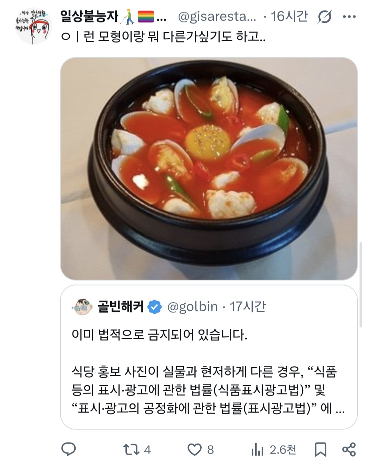This screenshot has height=466, width=373.
Task: Click the 골빈해커 display name
Action: pyautogui.click(x=120, y=307)
